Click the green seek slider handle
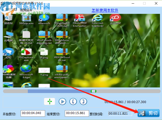Image resolution: width=162 pixels, height=120 pixels. 94,91
